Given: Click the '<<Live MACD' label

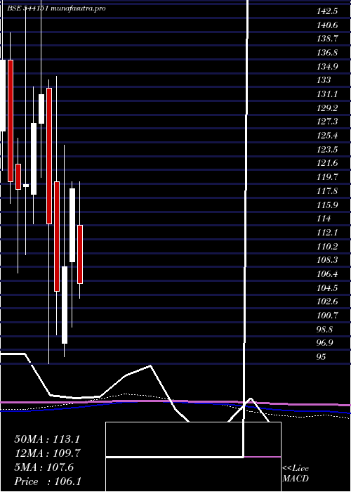Looking at the screenshot, I should (296, 474).
